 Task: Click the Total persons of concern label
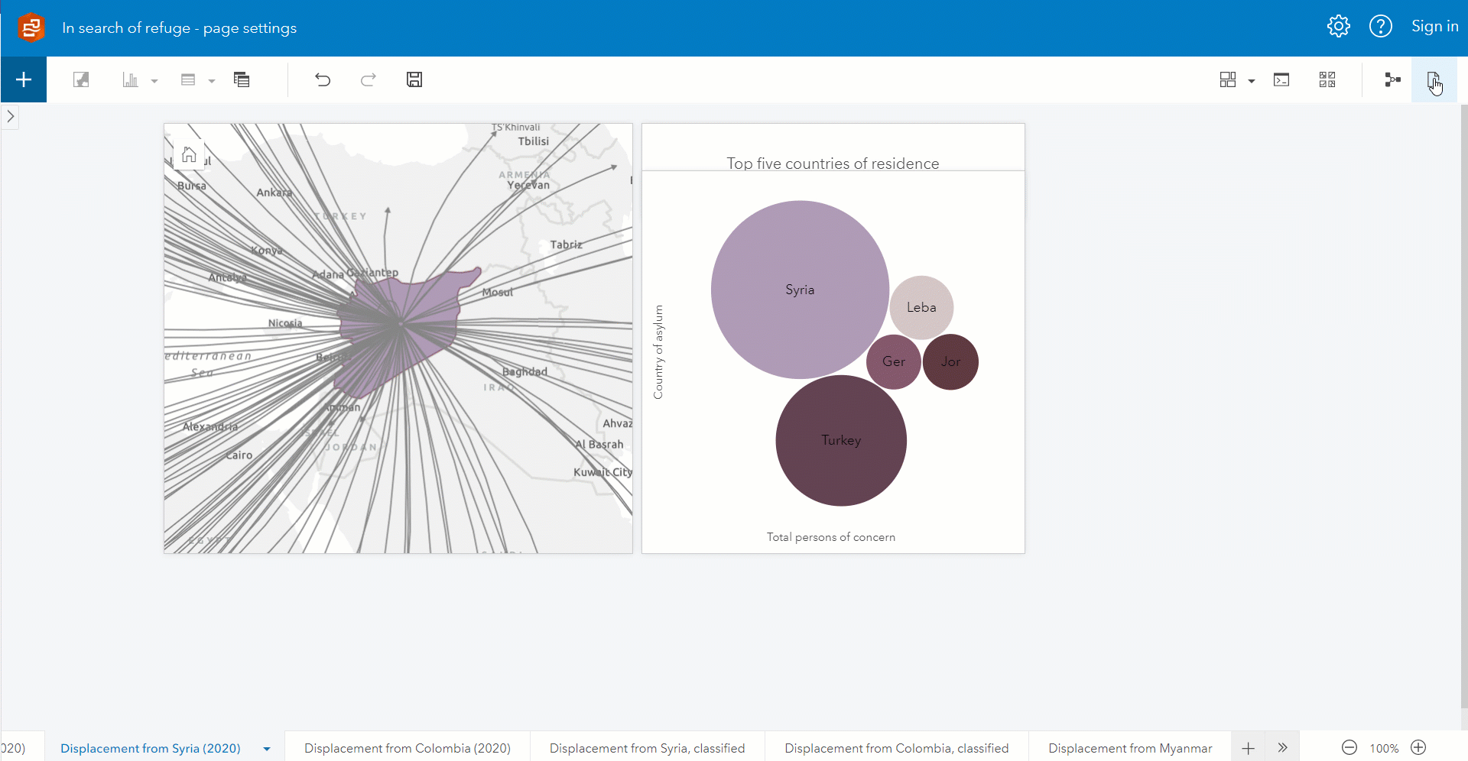pos(831,537)
